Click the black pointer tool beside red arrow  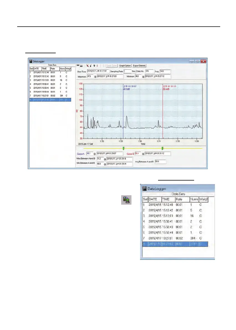(x=91, y=66)
